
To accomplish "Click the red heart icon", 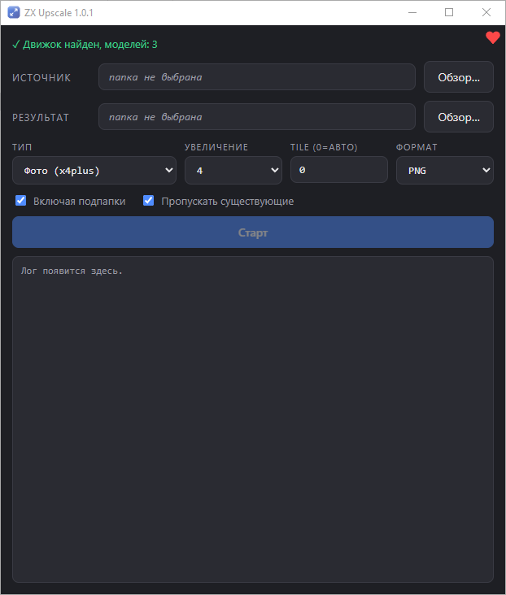I will pos(493,37).
